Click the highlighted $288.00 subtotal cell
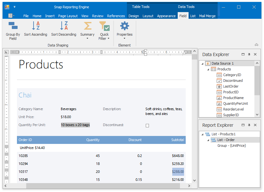The width and height of the screenshot is (264, 192). pyautogui.click(x=178, y=172)
